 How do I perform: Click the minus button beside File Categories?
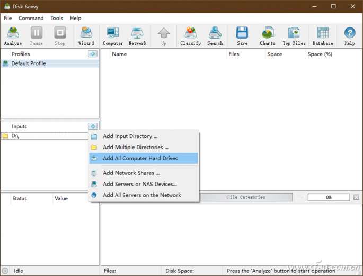[300, 197]
